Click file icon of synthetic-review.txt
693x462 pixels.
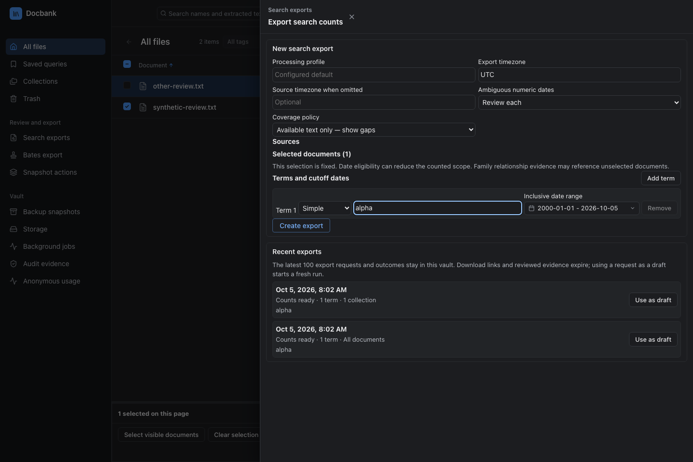point(143,107)
